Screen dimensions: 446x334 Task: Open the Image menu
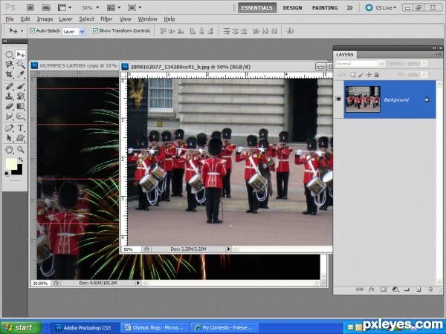[45, 19]
